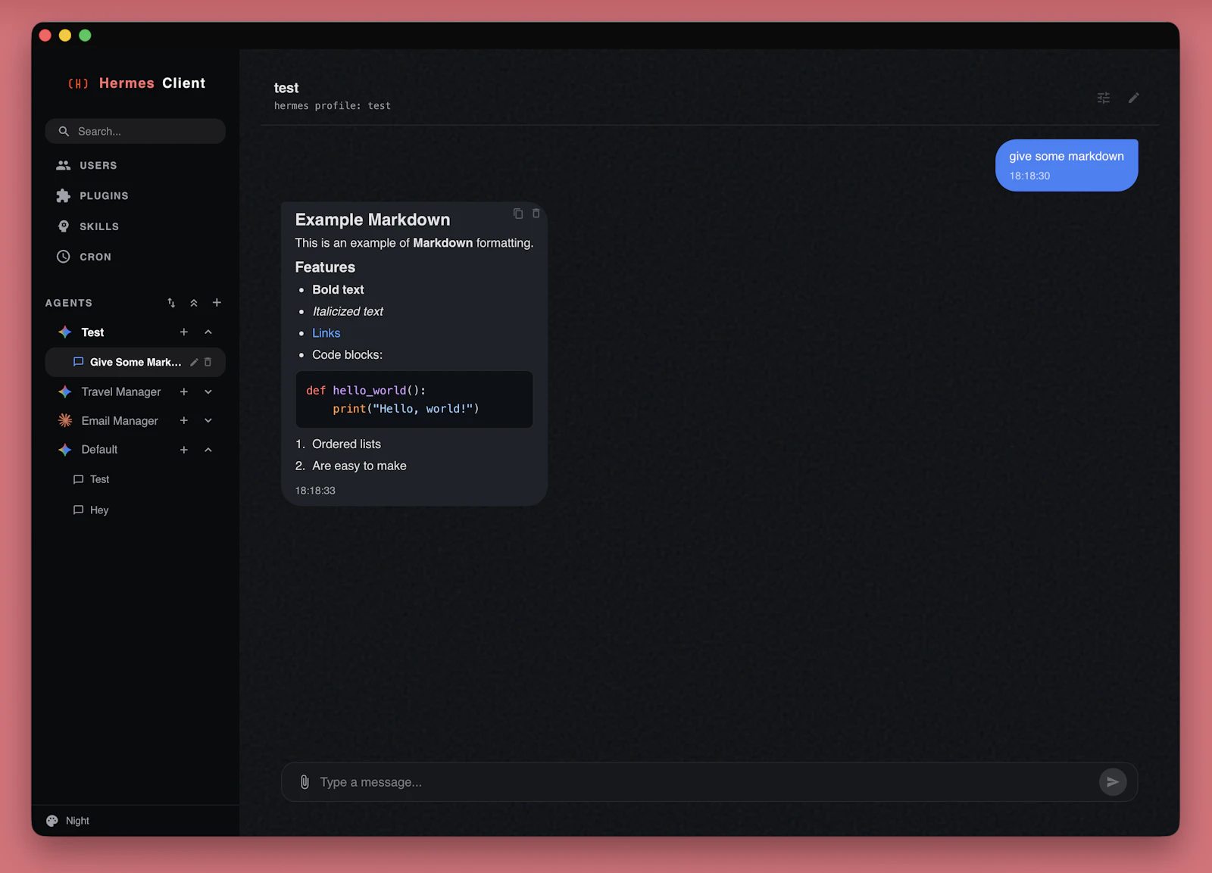Screen dimensions: 1212x873
Task: Add new chat to Email Manager
Action: (x=184, y=420)
